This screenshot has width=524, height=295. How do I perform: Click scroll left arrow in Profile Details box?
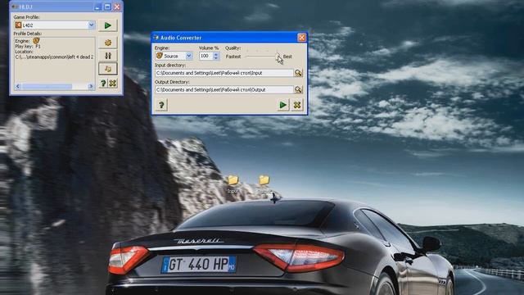coord(18,86)
